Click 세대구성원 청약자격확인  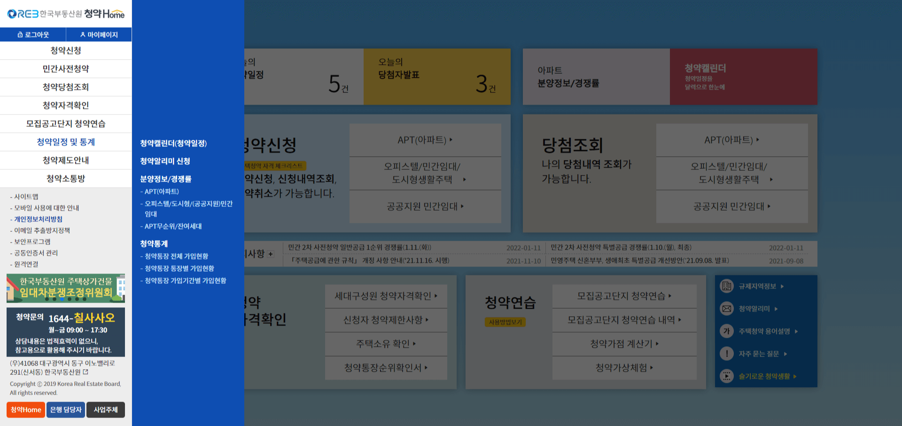[386, 296]
